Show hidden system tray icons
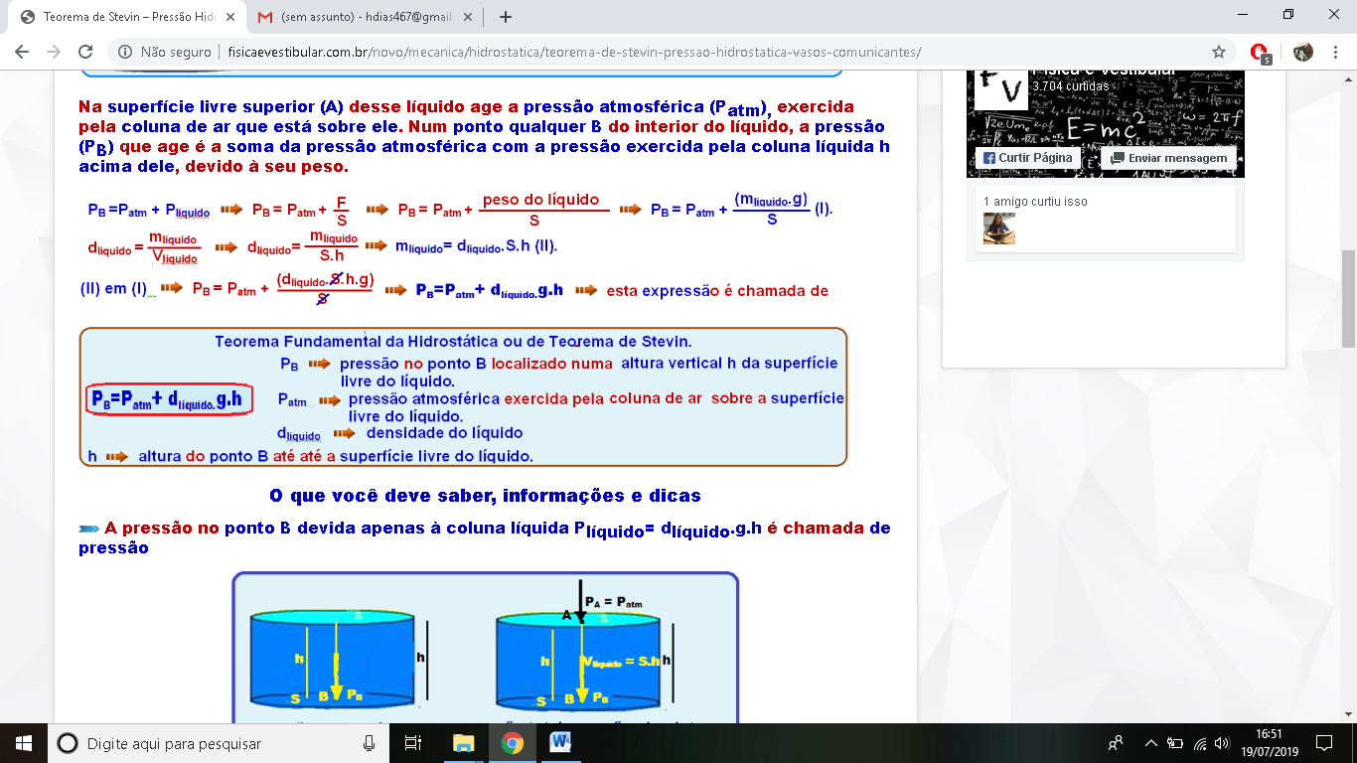 point(1151,743)
